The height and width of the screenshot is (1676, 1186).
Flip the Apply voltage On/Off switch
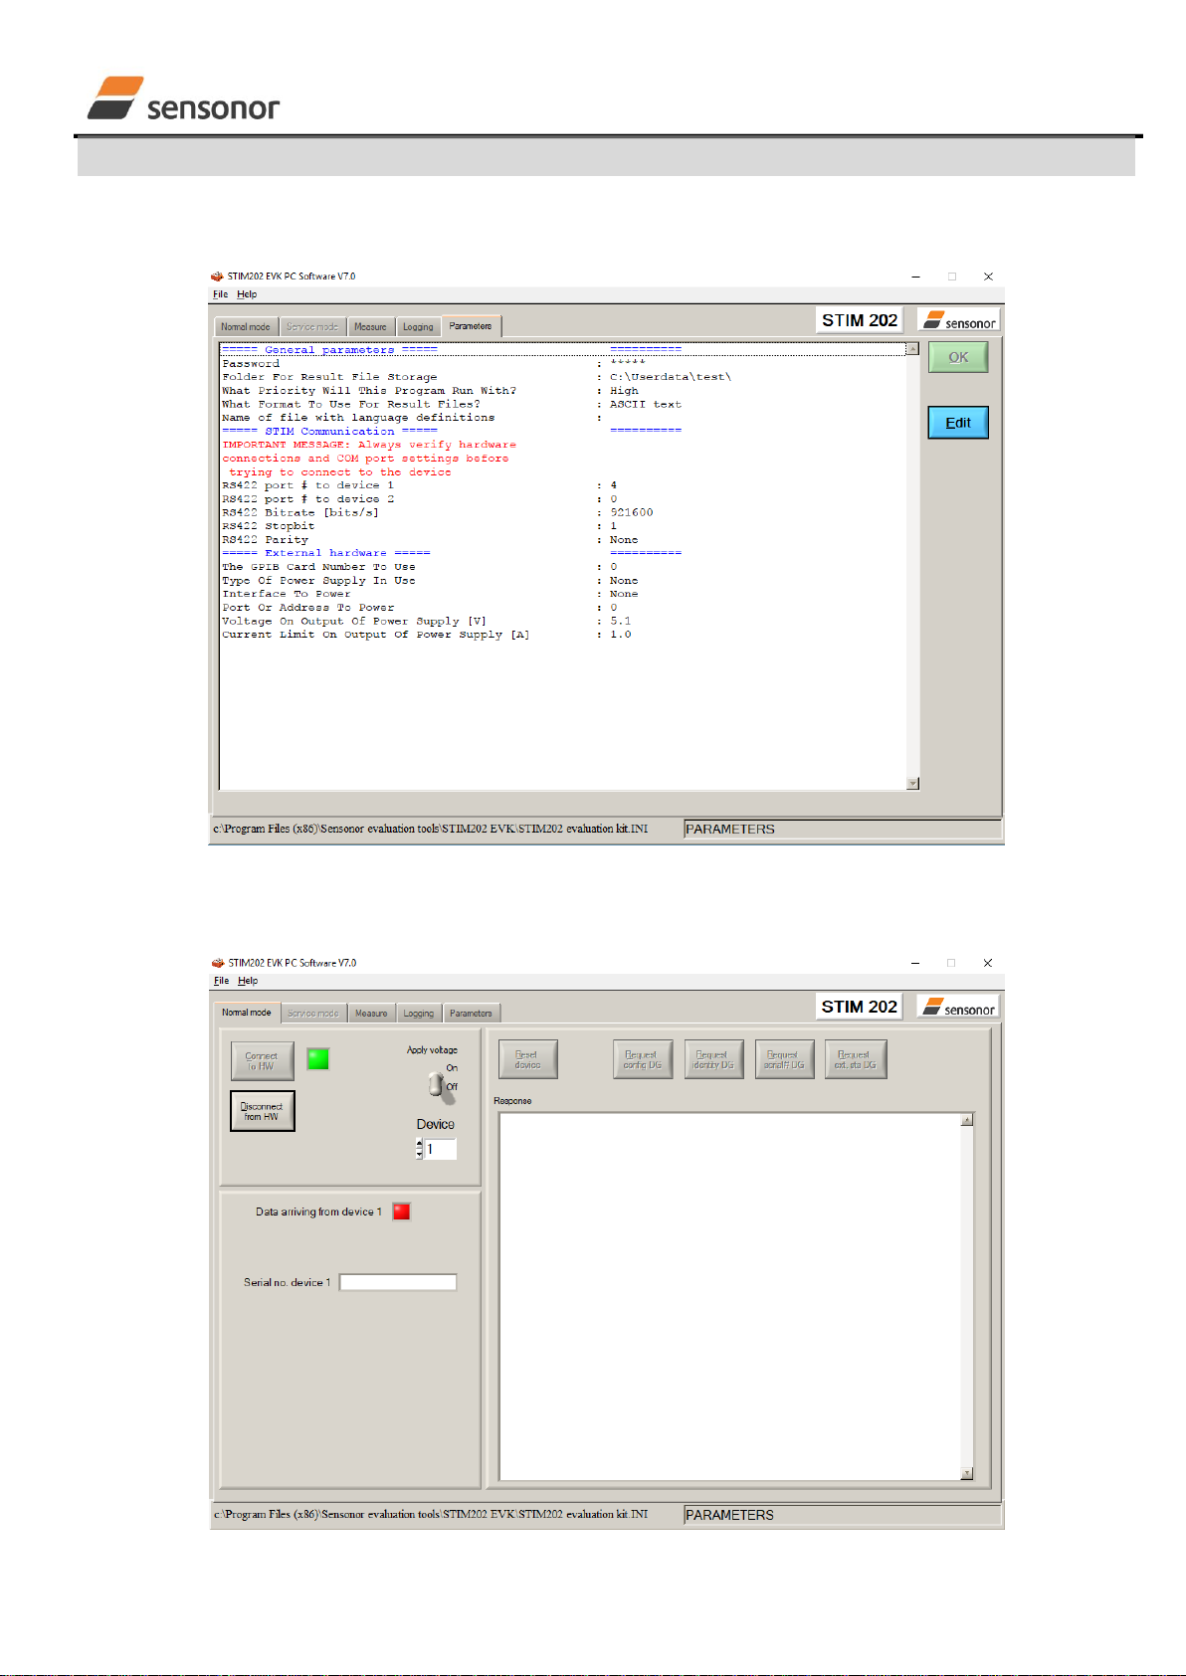437,1084
